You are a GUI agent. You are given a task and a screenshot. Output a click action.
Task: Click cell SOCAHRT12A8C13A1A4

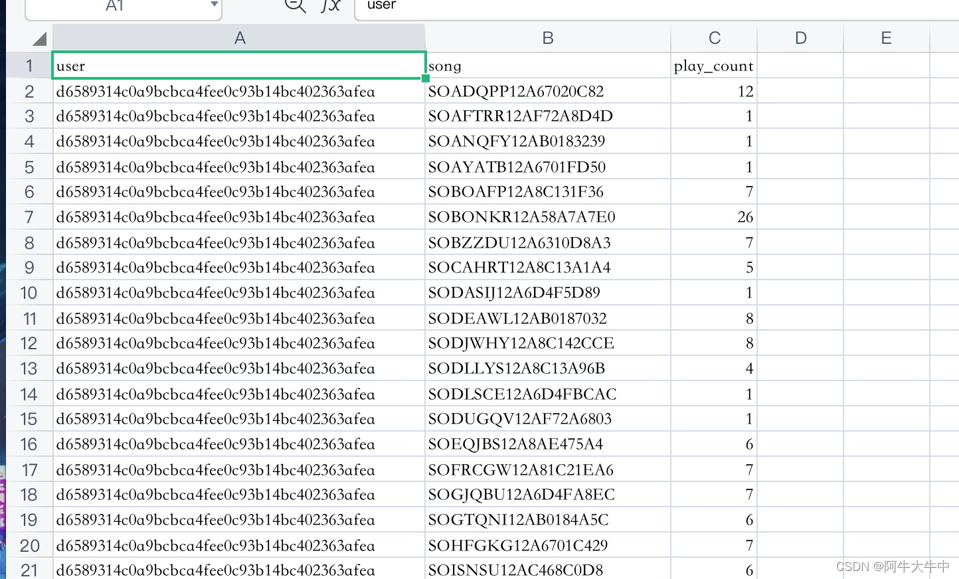(x=548, y=268)
